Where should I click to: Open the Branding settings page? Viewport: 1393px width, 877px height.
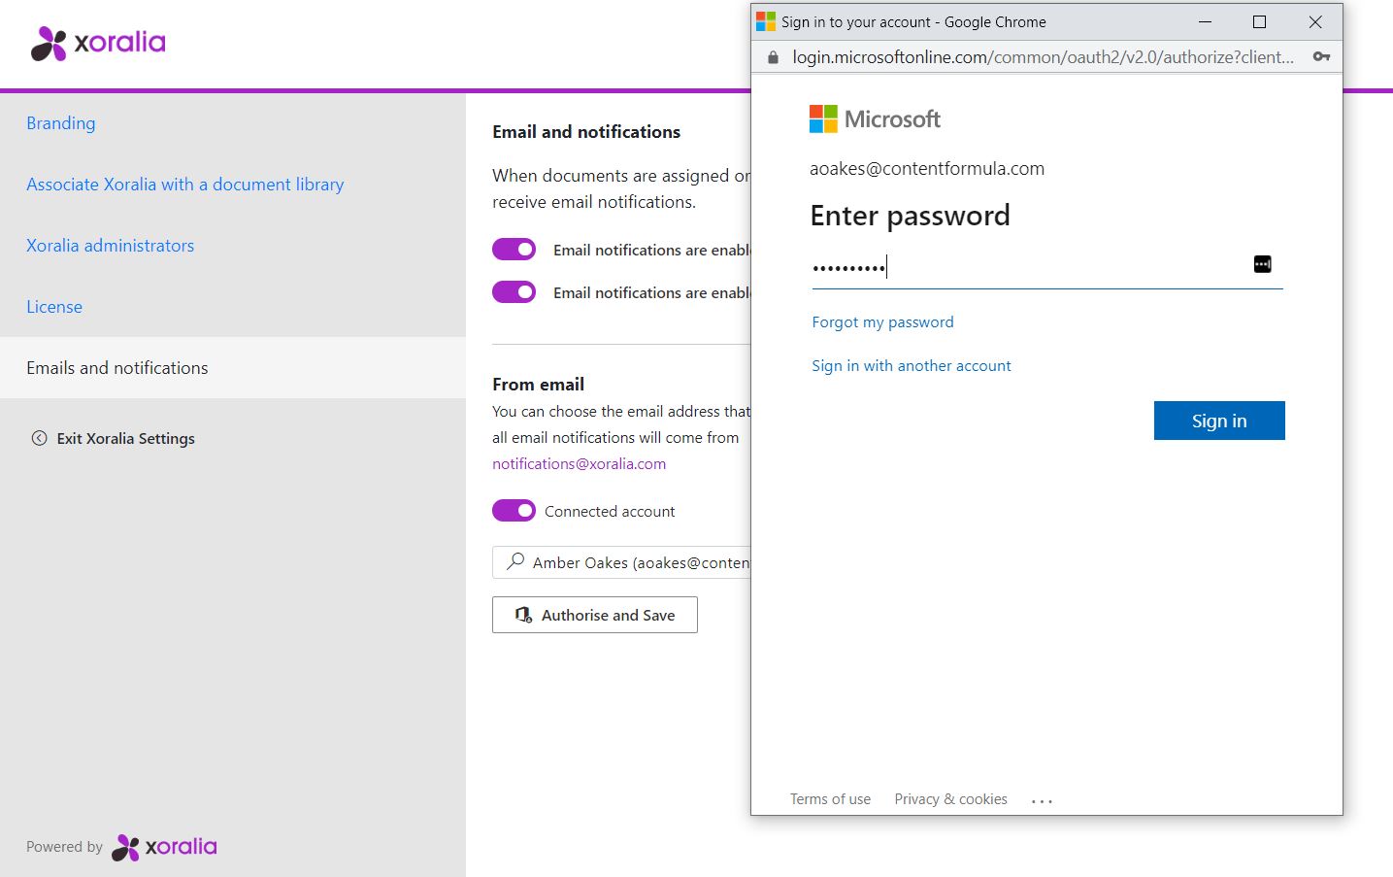click(61, 123)
